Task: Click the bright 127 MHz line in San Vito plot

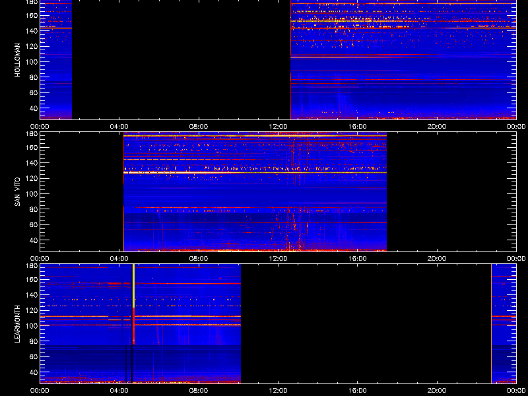Action: [255, 172]
